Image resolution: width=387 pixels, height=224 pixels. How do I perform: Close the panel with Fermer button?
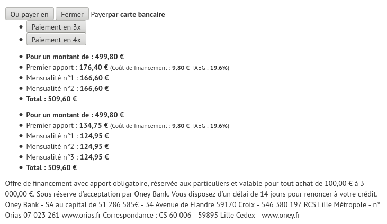(x=72, y=14)
